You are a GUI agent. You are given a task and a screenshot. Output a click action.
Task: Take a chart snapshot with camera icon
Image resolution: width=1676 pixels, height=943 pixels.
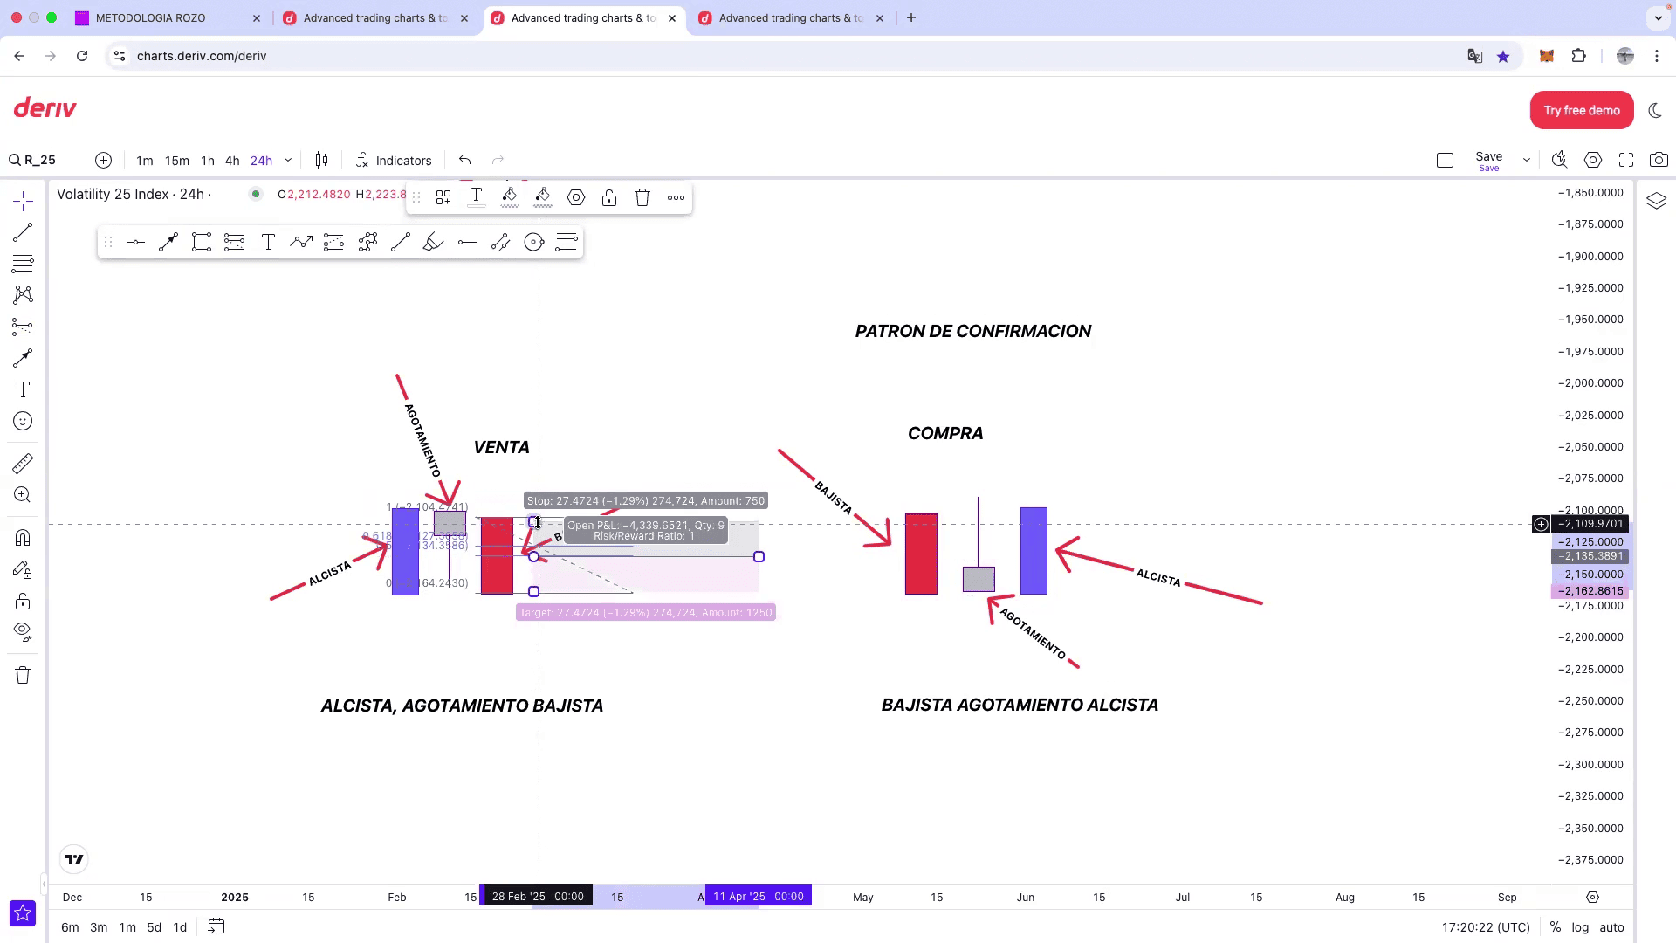1659,160
